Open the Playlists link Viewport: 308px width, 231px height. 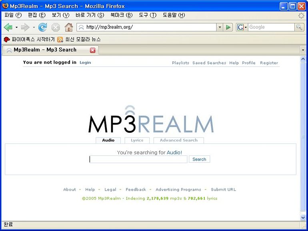pos(180,63)
